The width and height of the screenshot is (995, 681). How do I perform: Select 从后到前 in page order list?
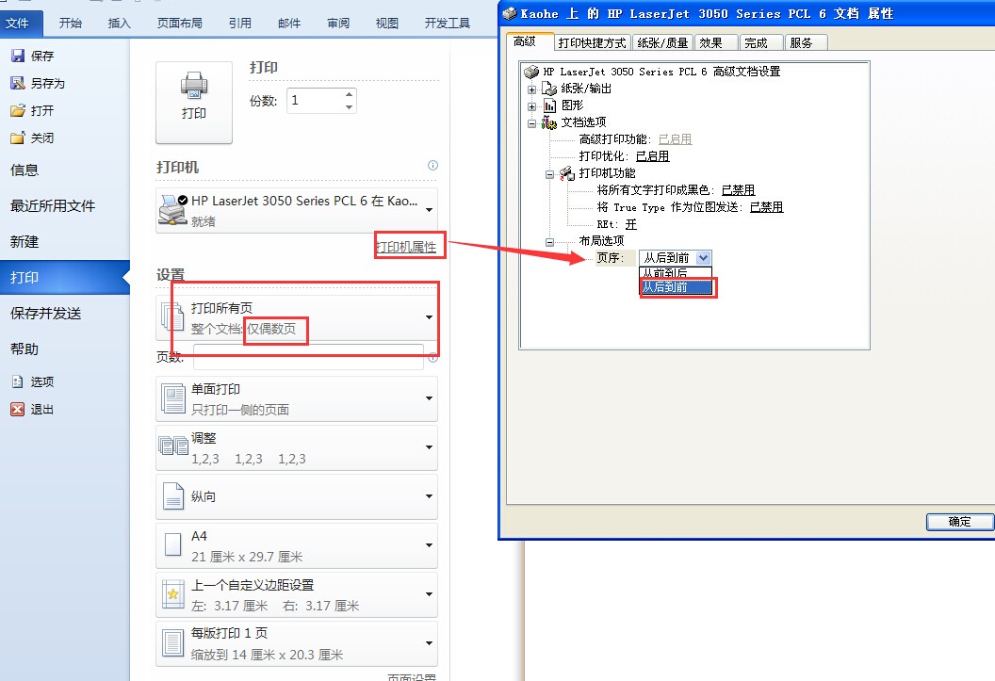pyautogui.click(x=676, y=286)
